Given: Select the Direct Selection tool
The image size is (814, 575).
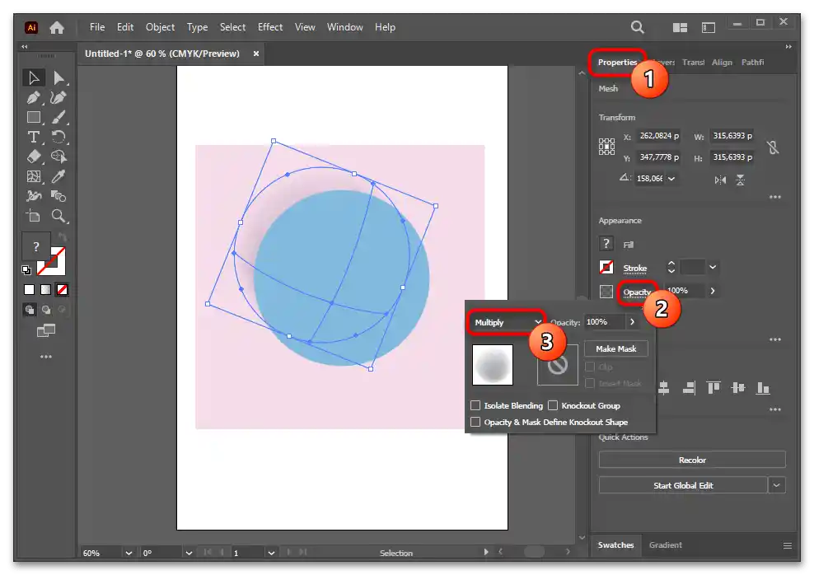Looking at the screenshot, I should 58,77.
